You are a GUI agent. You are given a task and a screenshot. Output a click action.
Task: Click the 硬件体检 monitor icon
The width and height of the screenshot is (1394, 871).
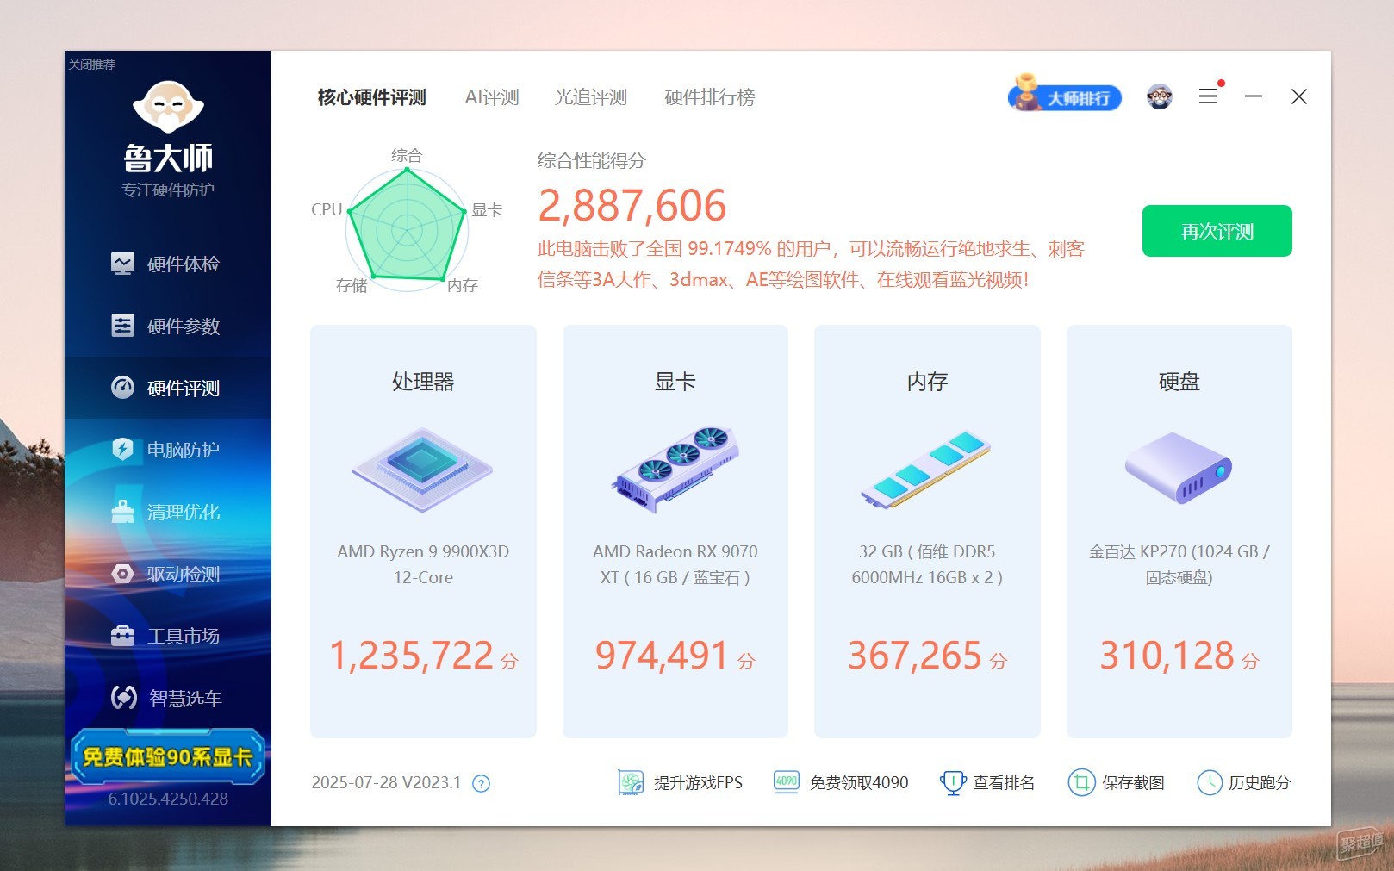tap(122, 264)
